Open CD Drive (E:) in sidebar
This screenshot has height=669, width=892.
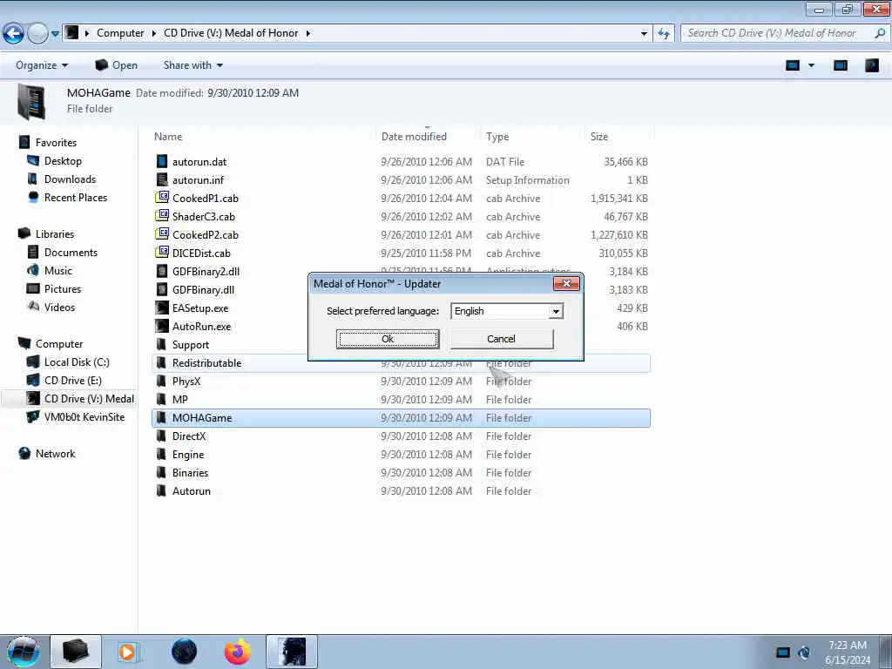pyautogui.click(x=73, y=380)
